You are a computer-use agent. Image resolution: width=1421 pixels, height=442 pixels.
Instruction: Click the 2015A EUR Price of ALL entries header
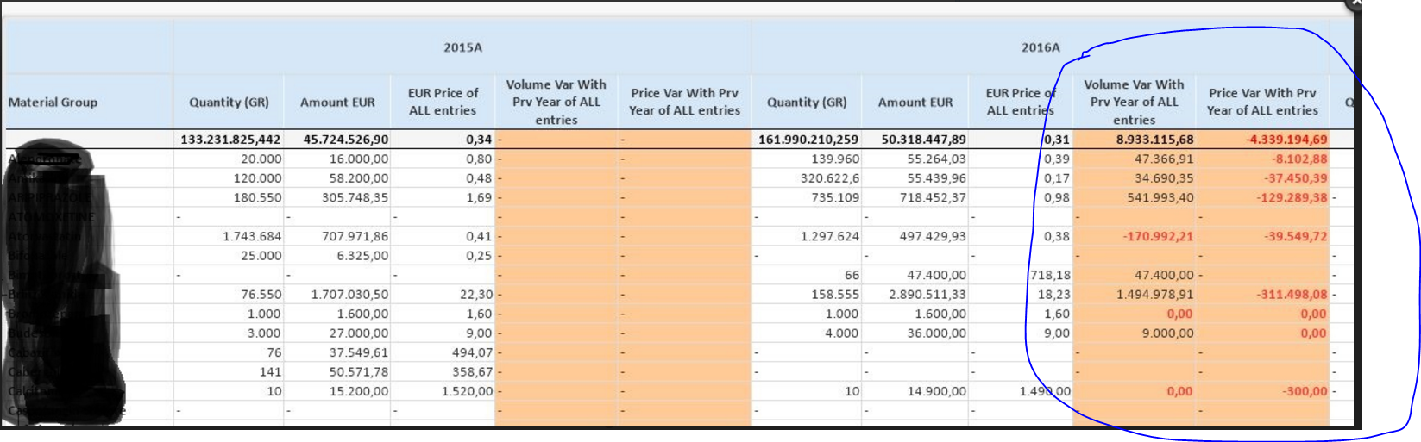click(443, 103)
